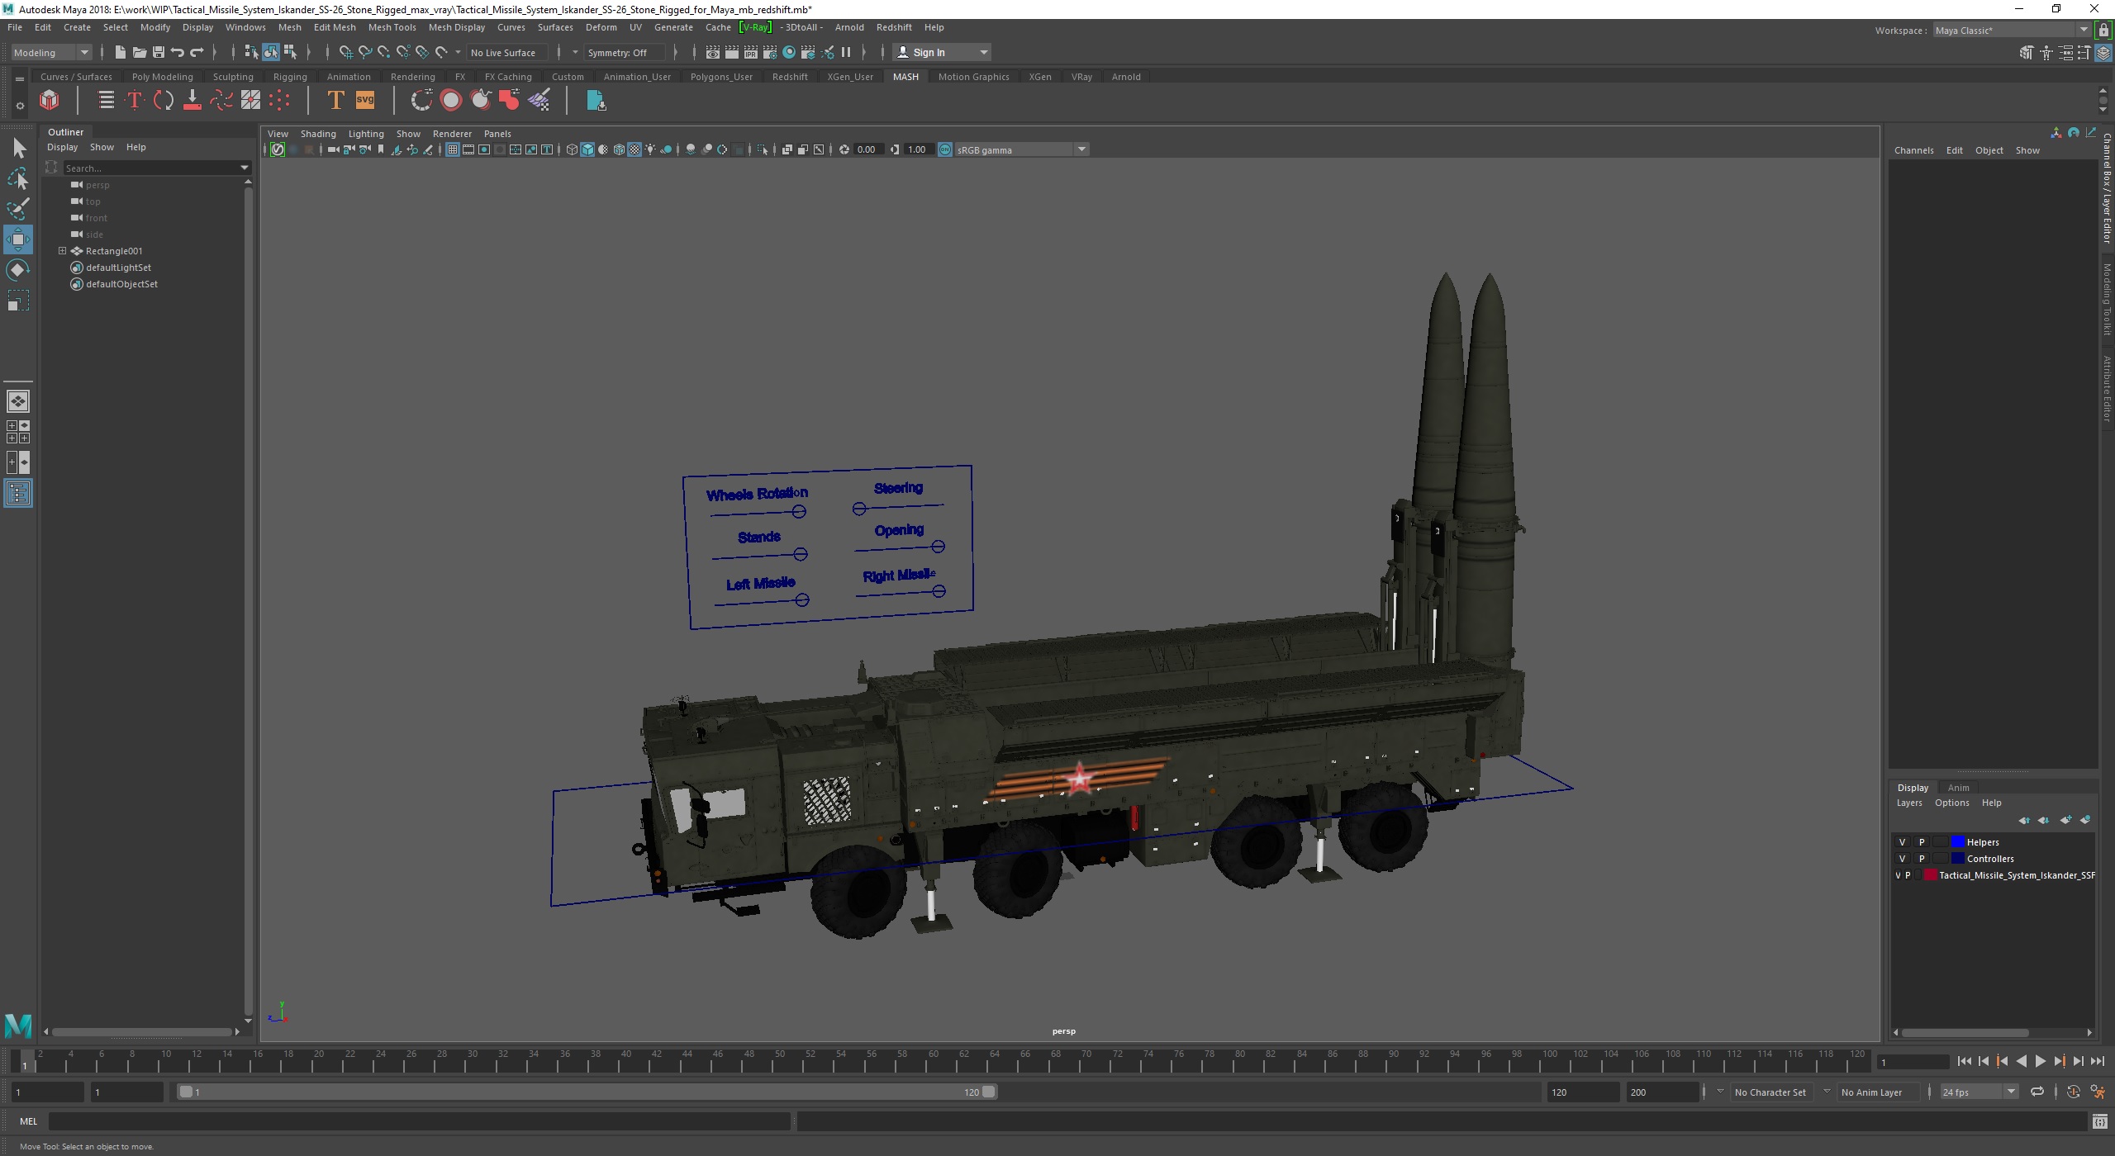Open the Modeling menu set dropdown
Image resolution: width=2115 pixels, height=1156 pixels.
click(x=51, y=52)
